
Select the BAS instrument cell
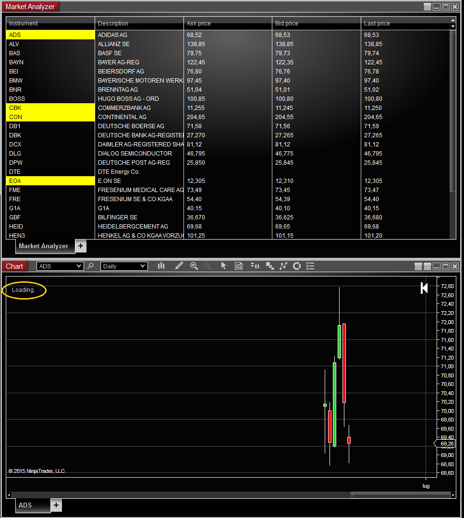(50, 53)
